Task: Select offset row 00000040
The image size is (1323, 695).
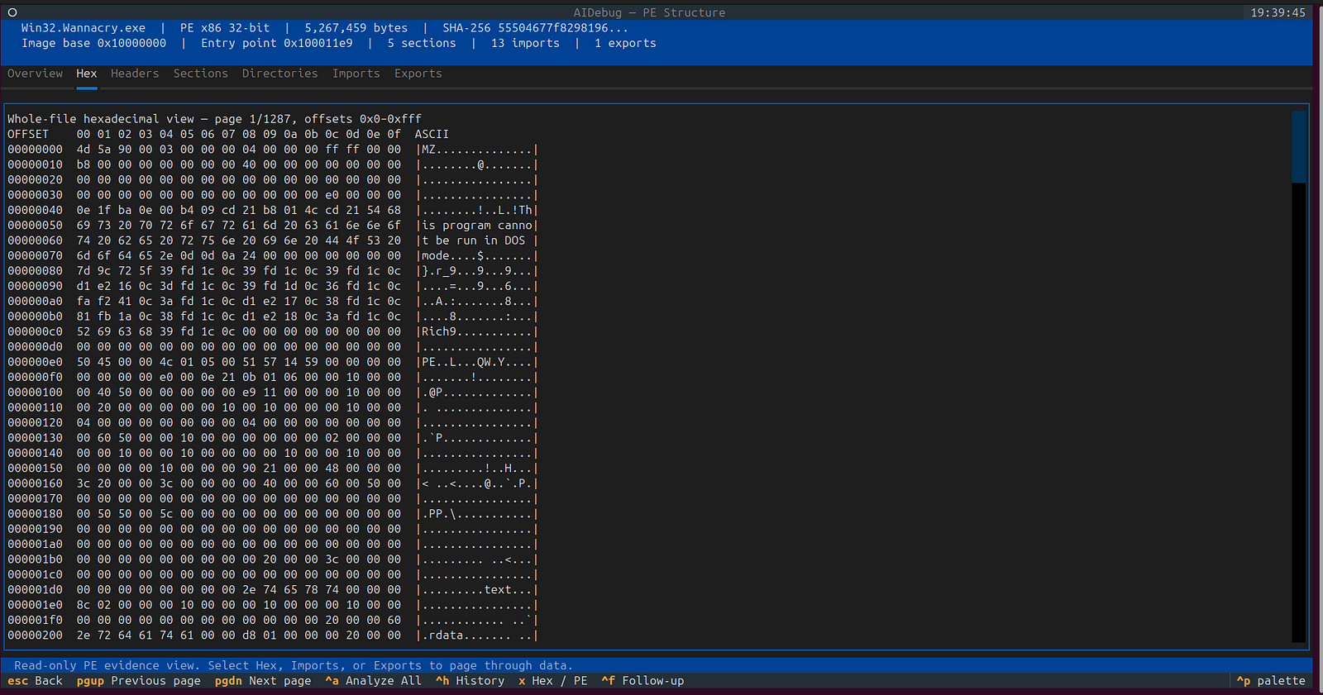Action: pyautogui.click(x=273, y=210)
